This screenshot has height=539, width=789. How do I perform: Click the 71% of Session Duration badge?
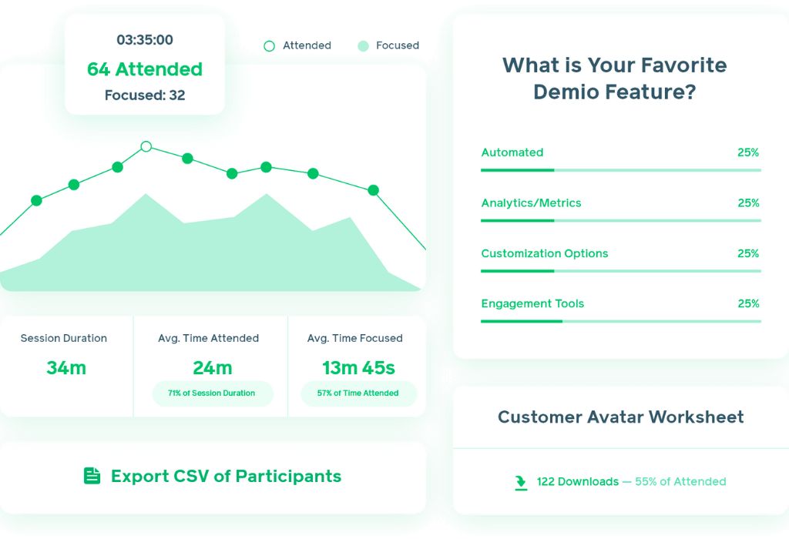212,393
